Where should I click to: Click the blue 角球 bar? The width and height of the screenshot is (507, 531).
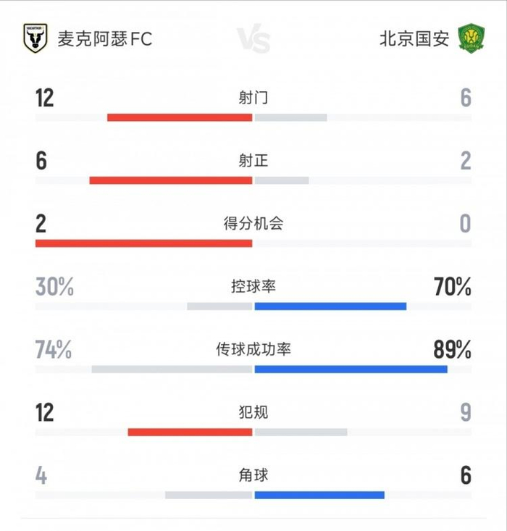point(319,496)
